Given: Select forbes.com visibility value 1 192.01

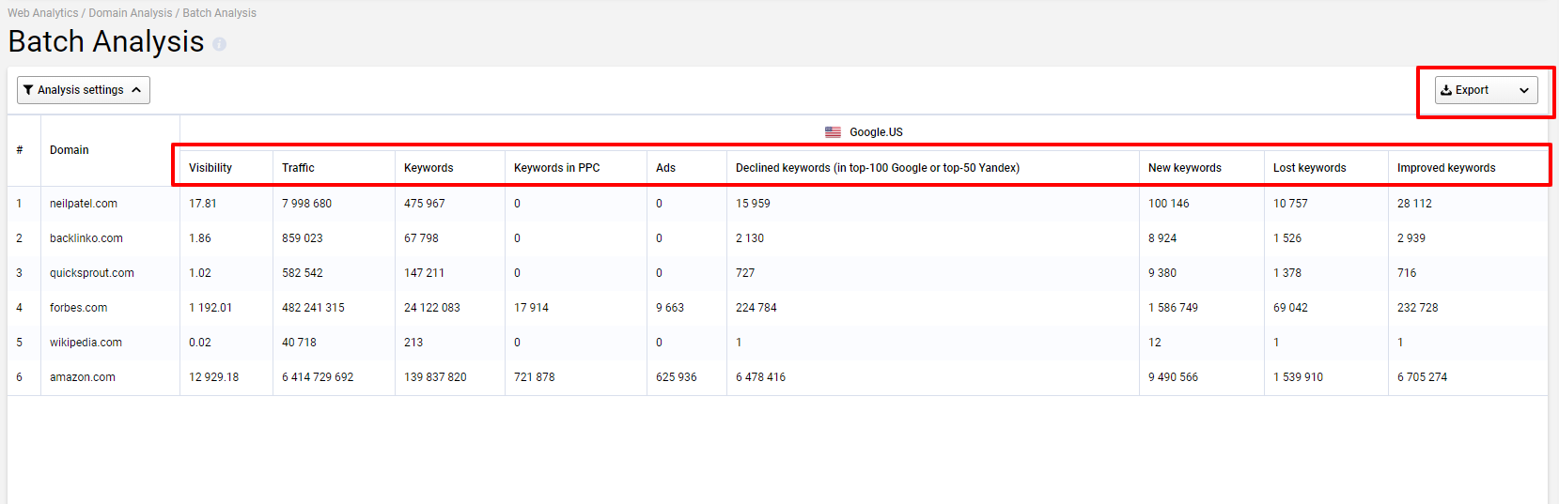Looking at the screenshot, I should [x=210, y=308].
